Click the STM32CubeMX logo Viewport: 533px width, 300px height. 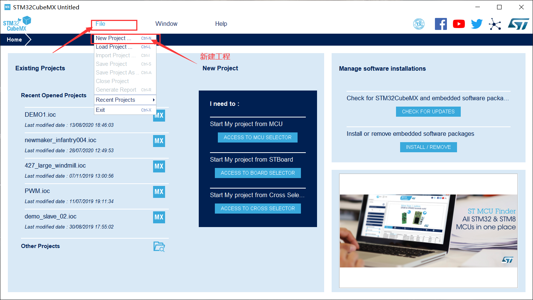[17, 24]
